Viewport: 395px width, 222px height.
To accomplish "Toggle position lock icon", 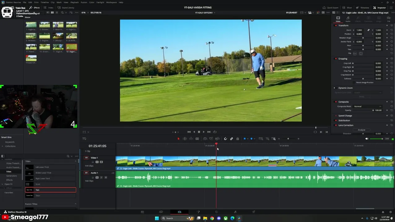I will click(237, 139).
